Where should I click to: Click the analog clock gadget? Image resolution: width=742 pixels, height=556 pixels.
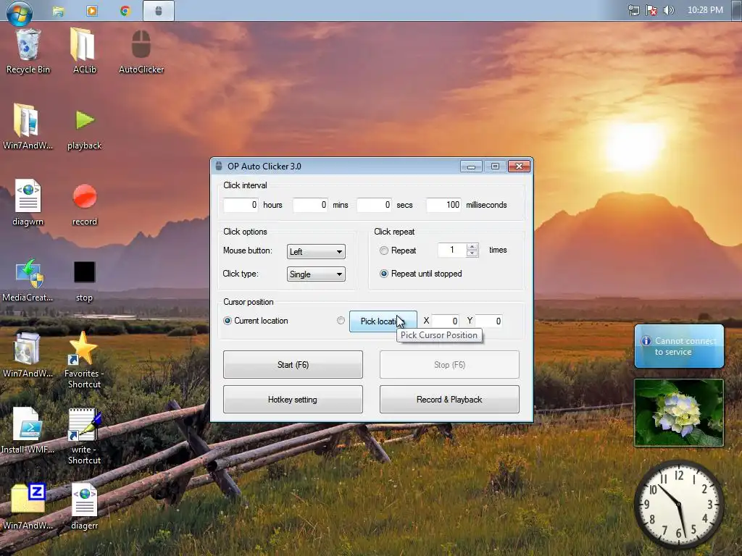click(x=678, y=504)
